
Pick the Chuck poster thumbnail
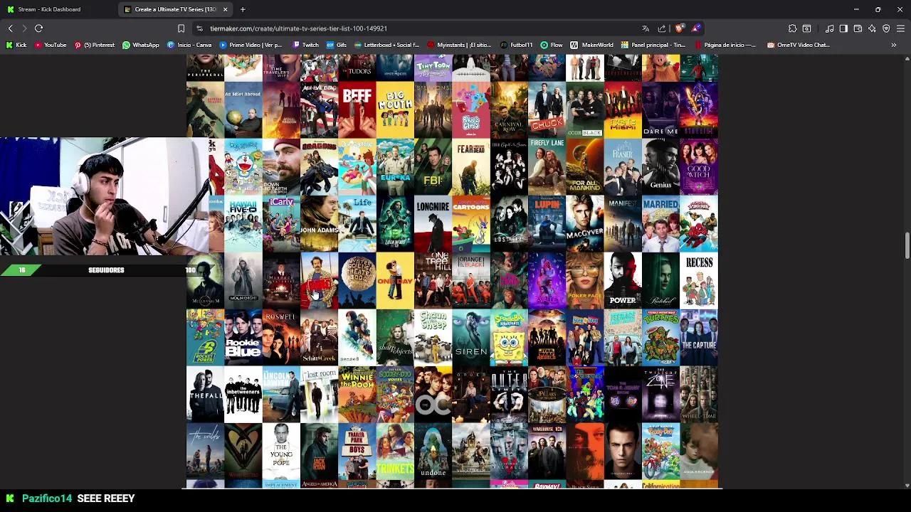[x=547, y=110]
